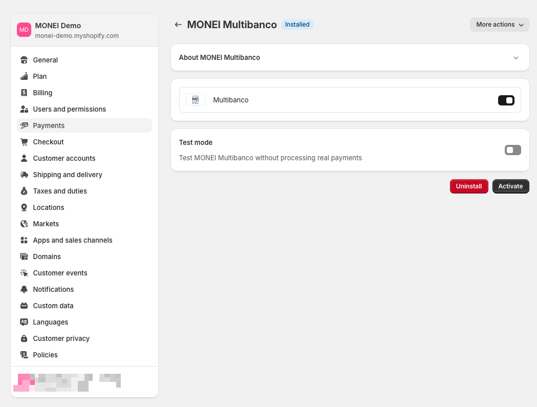Expand the About MONEI Multibanco section
The width and height of the screenshot is (537, 407).
350,57
